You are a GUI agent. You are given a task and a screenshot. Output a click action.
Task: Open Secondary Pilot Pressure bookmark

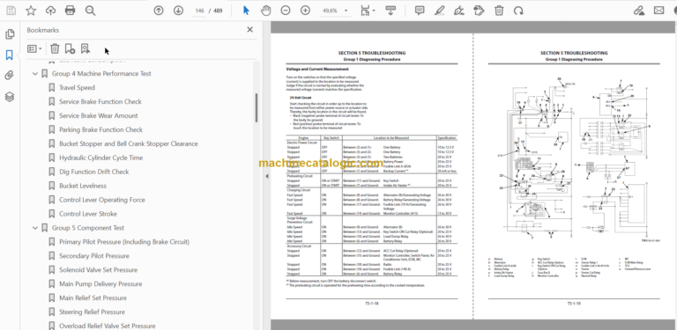93,256
